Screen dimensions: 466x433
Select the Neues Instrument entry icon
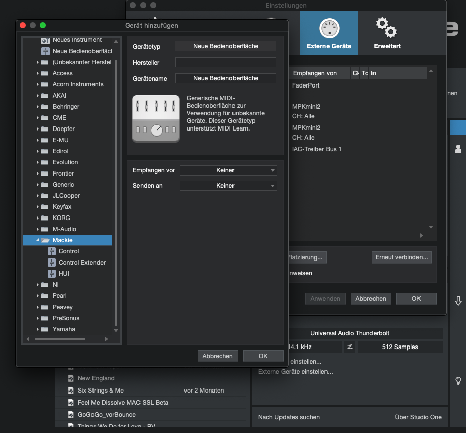pos(45,40)
